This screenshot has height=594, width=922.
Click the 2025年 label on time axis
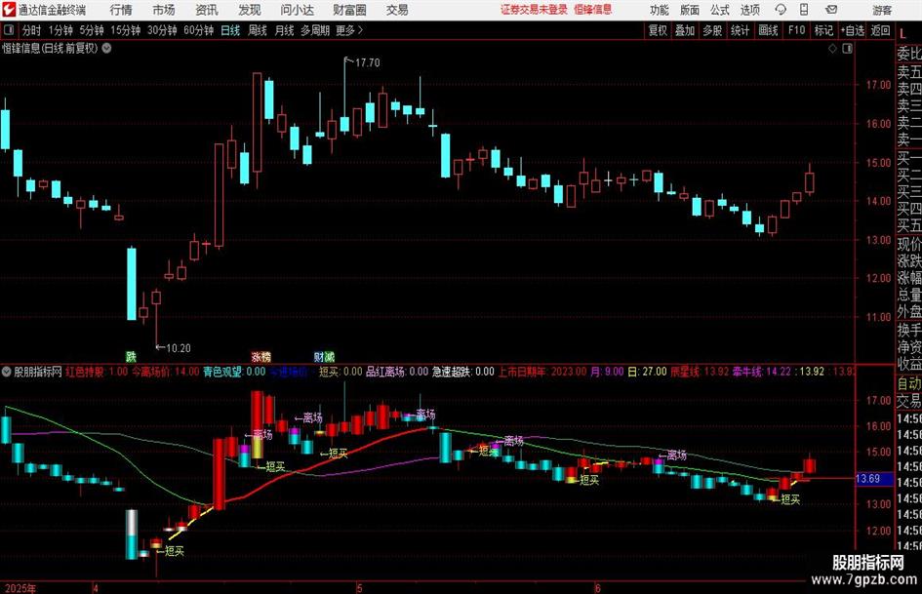click(x=20, y=587)
